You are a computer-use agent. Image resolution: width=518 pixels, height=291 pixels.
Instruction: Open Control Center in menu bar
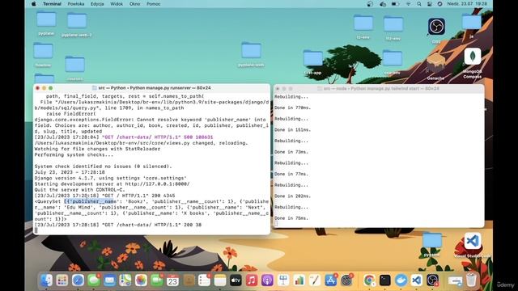tap(430, 4)
